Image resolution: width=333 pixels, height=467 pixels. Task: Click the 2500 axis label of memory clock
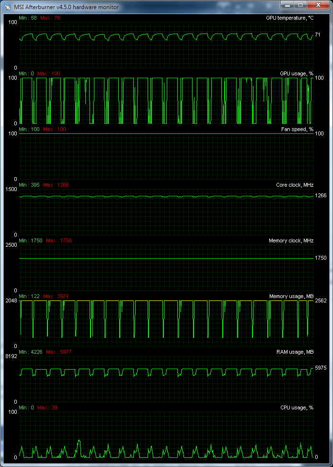click(x=11, y=245)
